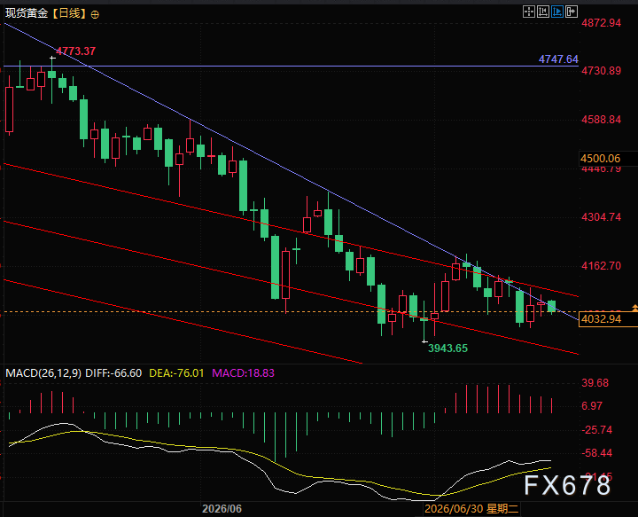Click the 4747.64 horizontal line label
Image resolution: width=638 pixels, height=517 pixels.
[x=558, y=59]
